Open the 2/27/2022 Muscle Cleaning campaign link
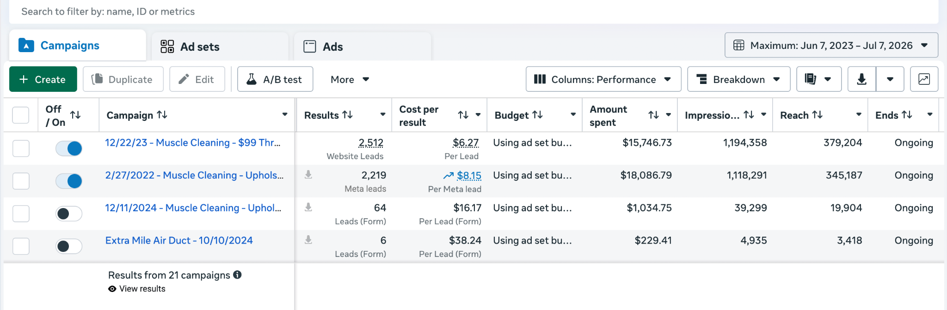 (194, 175)
